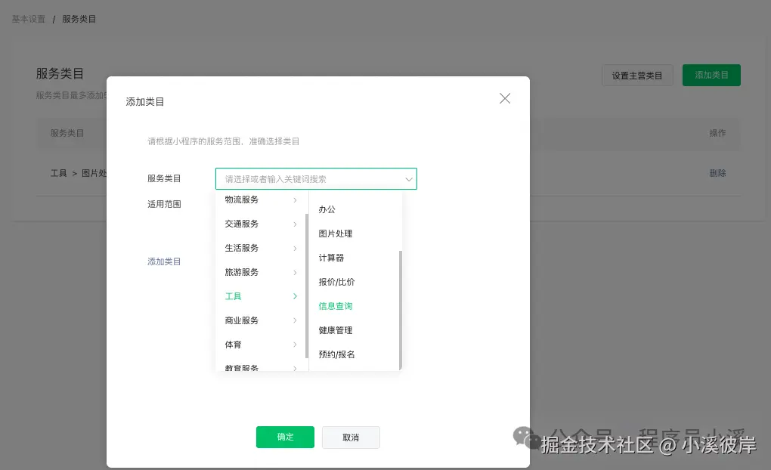771x470 pixels.
Task: Select the 图片处理 subcategory
Action: [336, 233]
